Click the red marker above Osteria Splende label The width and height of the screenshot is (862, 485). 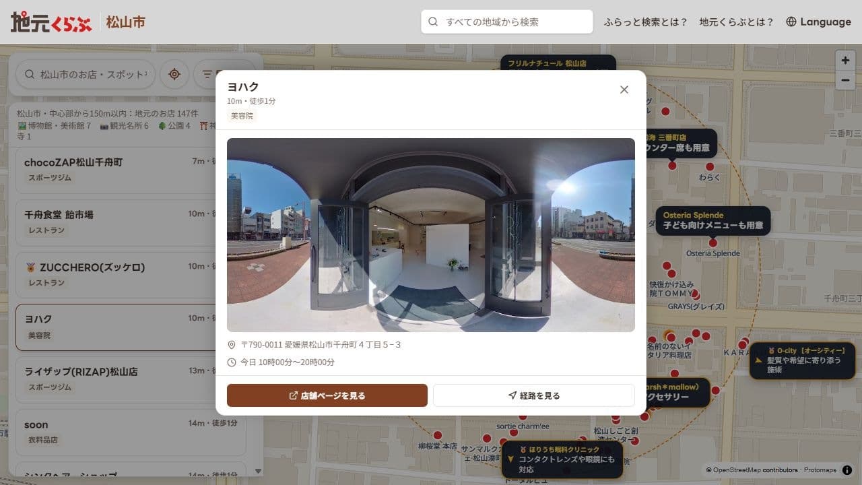(x=712, y=243)
